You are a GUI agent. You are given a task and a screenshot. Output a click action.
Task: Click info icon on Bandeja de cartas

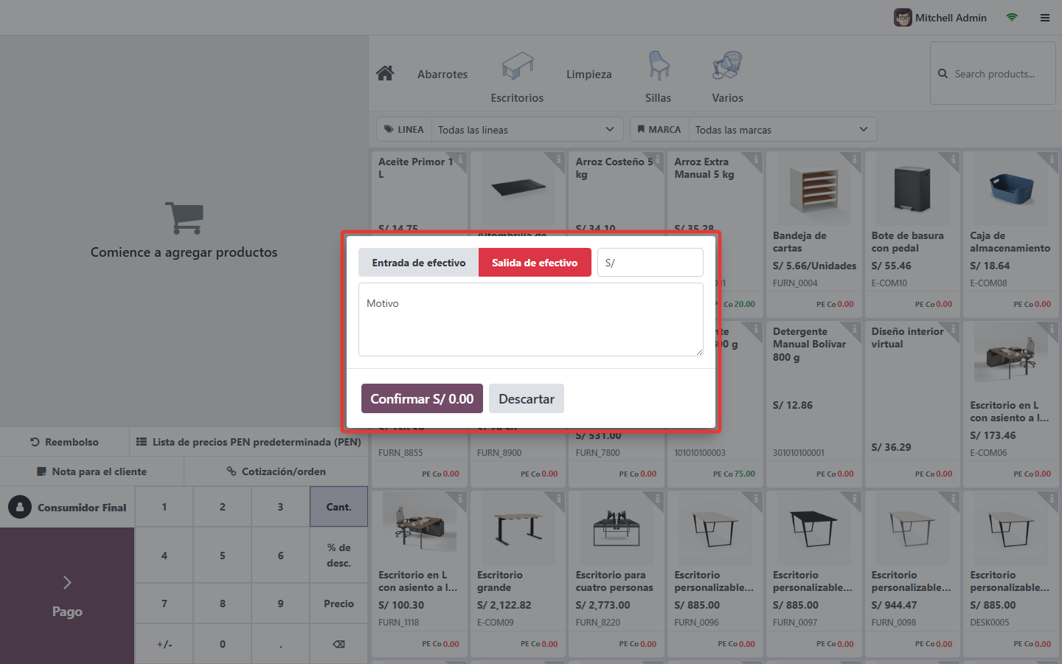pyautogui.click(x=854, y=159)
